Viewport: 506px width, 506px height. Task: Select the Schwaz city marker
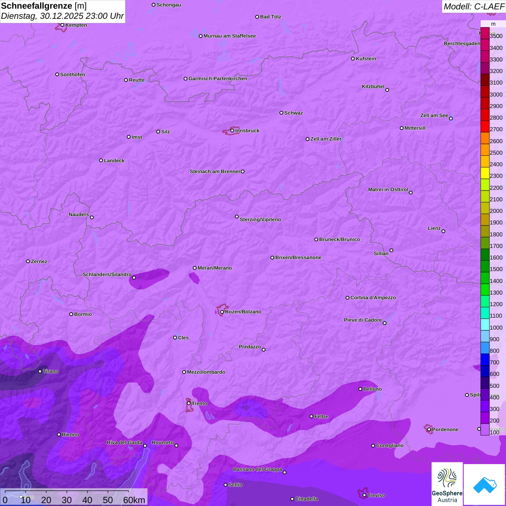(x=282, y=113)
